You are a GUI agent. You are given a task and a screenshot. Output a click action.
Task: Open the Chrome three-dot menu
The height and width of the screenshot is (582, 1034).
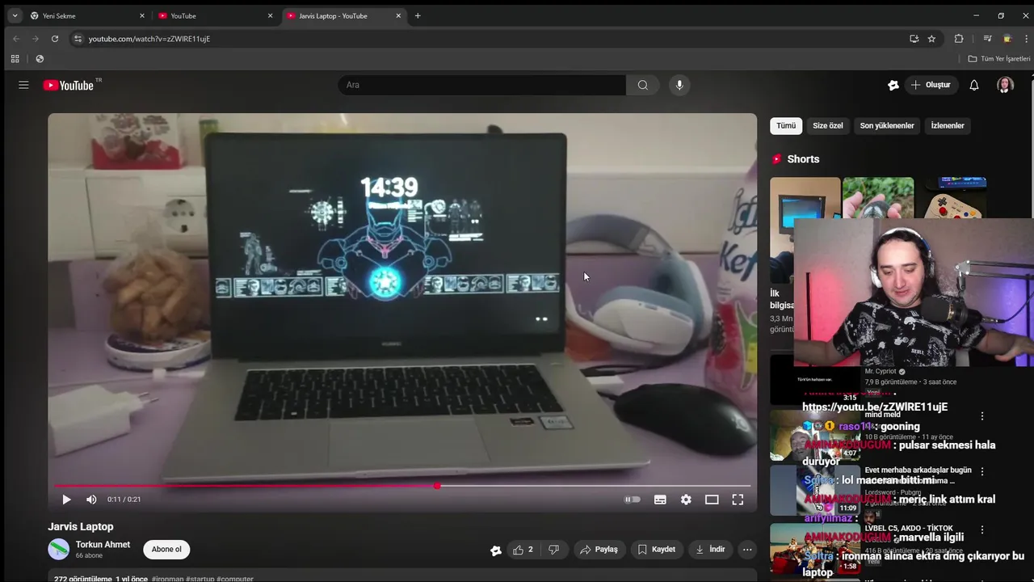click(1026, 39)
